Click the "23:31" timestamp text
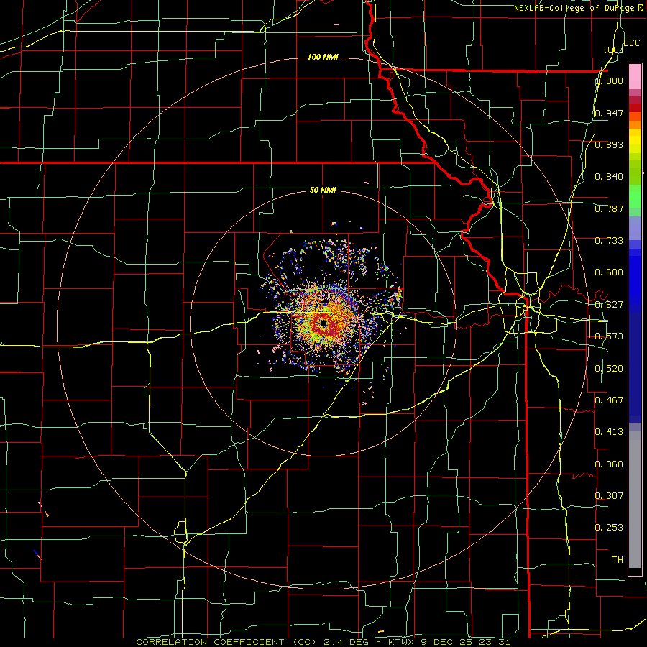 tap(495, 642)
